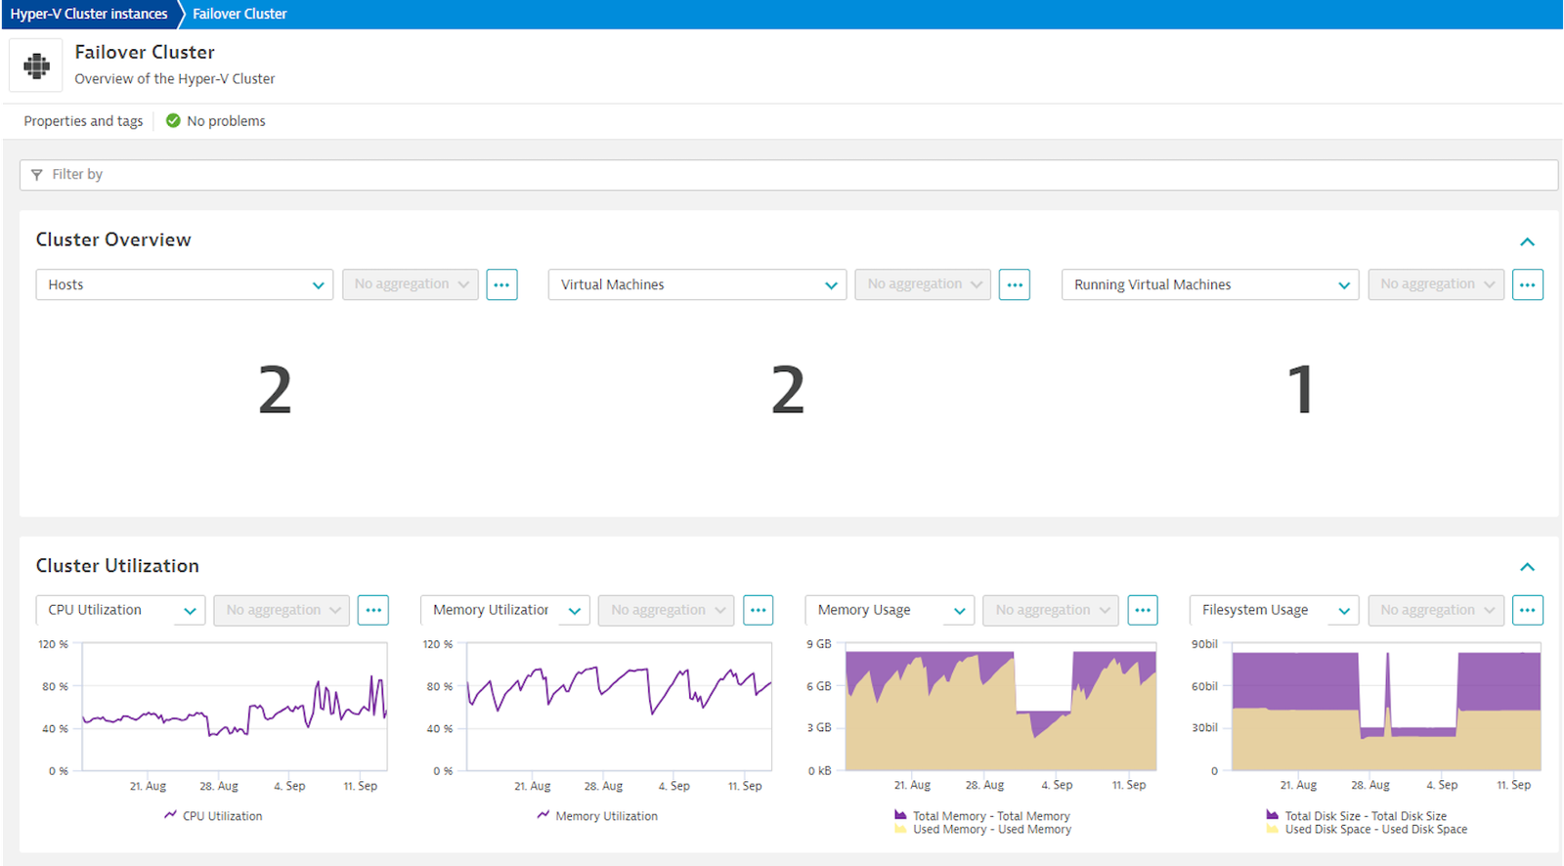Open the CPU Utilization metric dropdown
Screen dimensions: 1564x866
120,610
